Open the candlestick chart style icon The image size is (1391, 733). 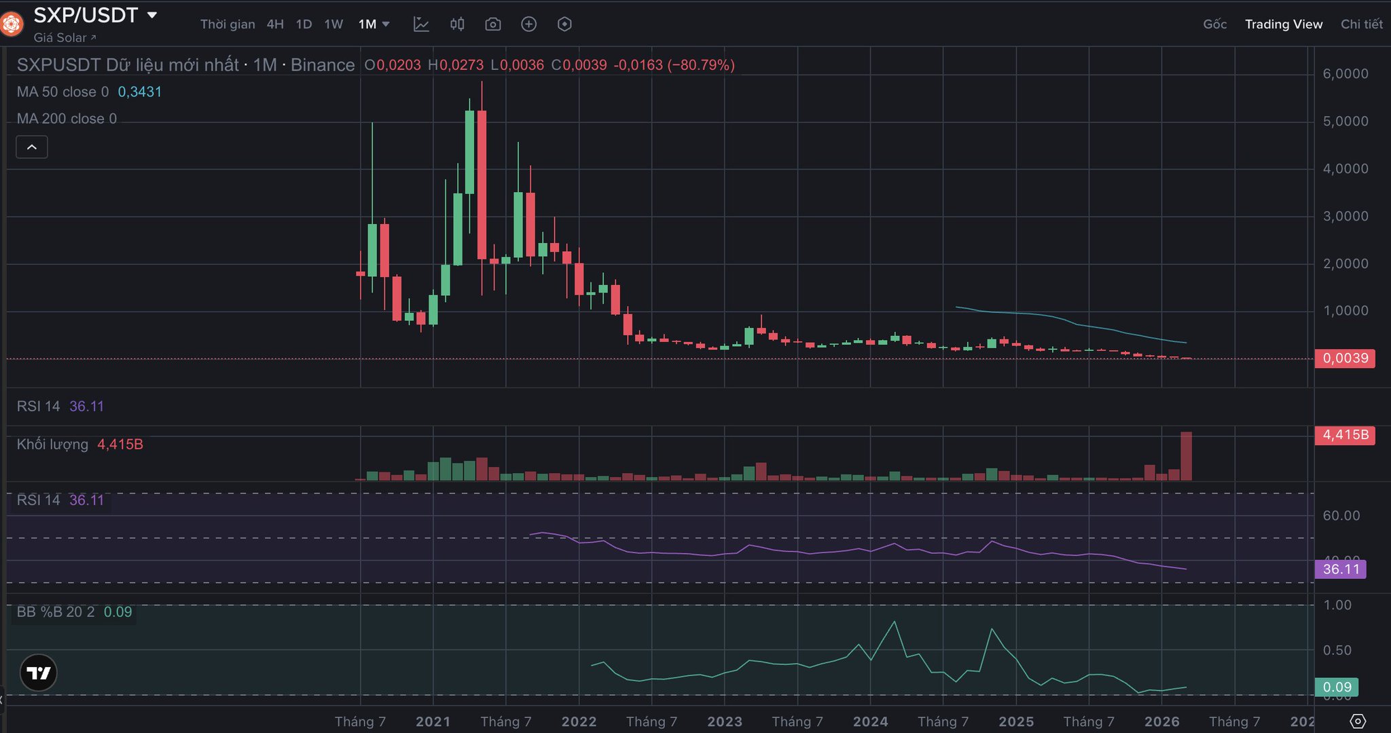tap(457, 24)
